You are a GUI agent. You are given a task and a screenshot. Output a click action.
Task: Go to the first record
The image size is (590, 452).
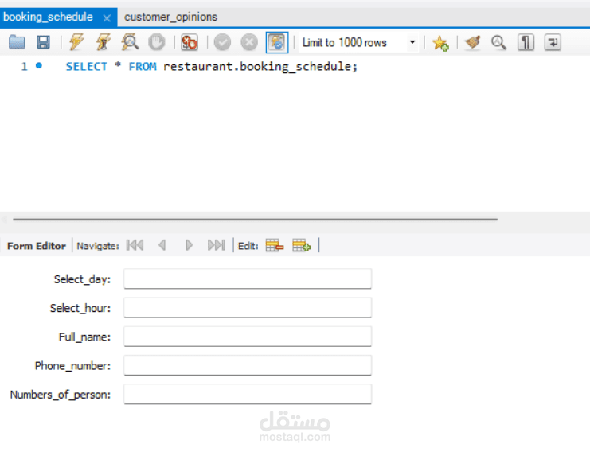[135, 245]
